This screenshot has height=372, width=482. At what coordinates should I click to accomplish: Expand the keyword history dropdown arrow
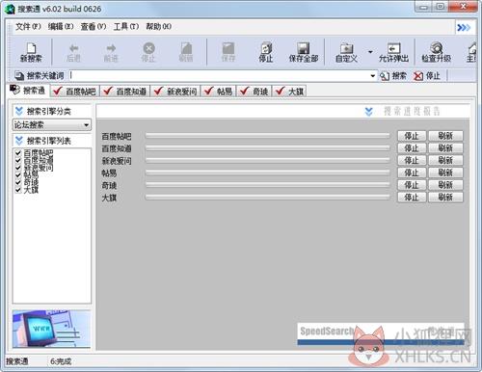point(372,76)
